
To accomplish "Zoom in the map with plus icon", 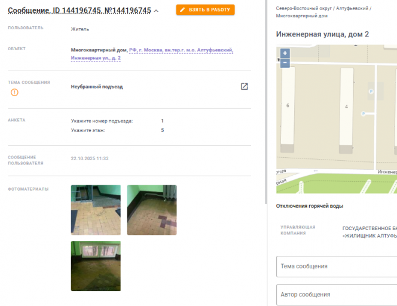I will tap(285, 53).
